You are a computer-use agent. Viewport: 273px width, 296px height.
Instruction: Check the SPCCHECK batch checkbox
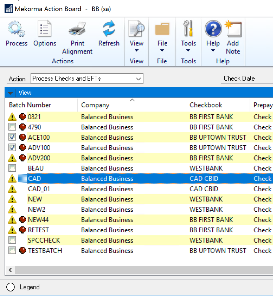12,240
